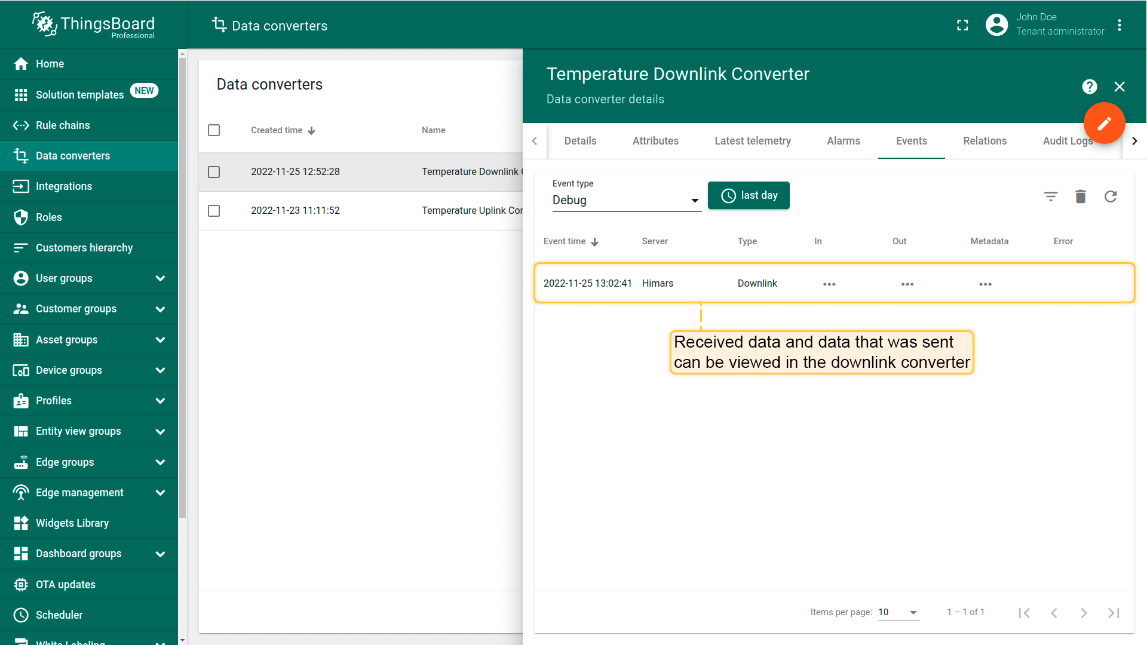Refresh the events list
The width and height of the screenshot is (1147, 645).
point(1111,196)
